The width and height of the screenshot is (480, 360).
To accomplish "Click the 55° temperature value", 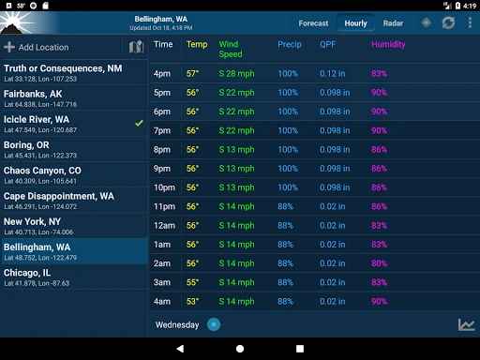I will [x=192, y=282].
